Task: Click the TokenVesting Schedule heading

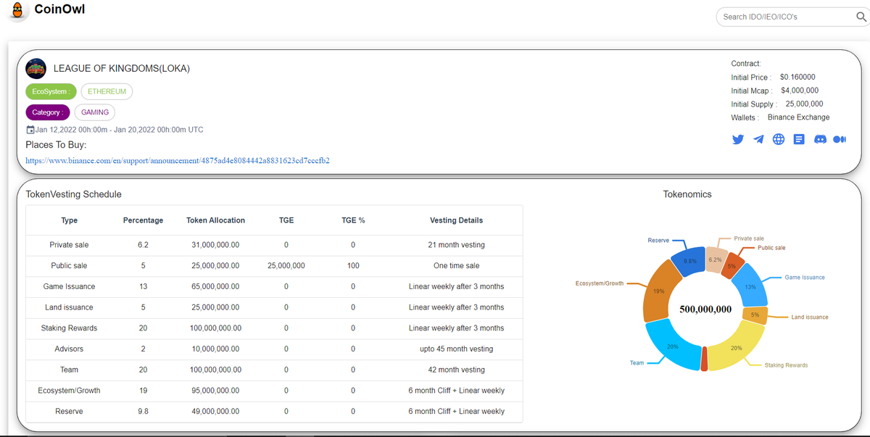Action: point(73,194)
